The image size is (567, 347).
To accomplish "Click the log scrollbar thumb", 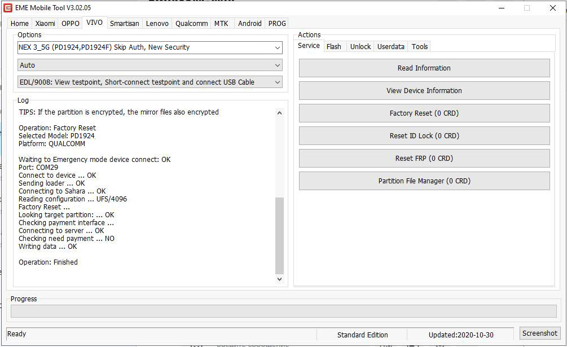I will coord(279,236).
